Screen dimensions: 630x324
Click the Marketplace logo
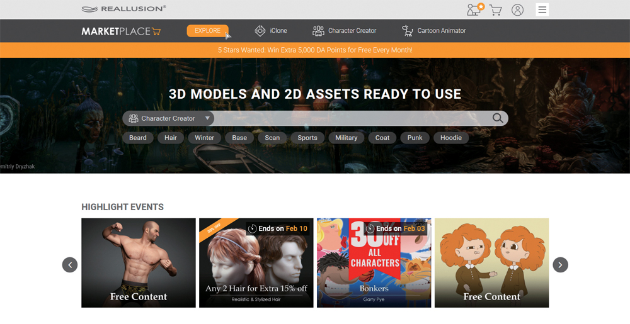121,31
